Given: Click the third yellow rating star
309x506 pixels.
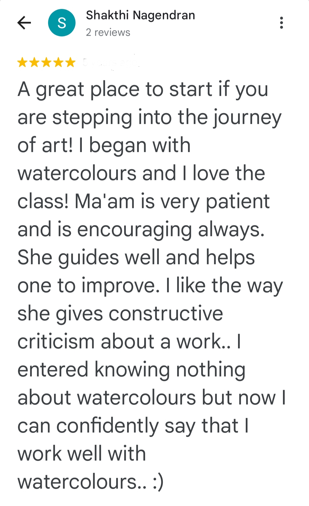Looking at the screenshot, I should [x=46, y=62].
